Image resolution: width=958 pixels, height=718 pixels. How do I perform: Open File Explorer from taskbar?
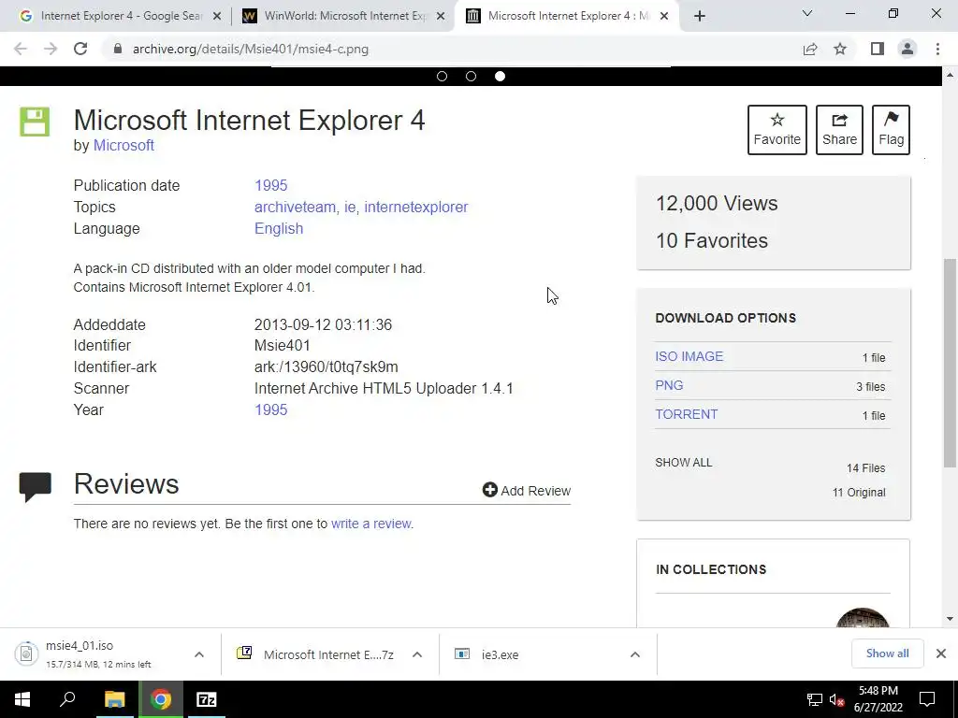(x=114, y=699)
